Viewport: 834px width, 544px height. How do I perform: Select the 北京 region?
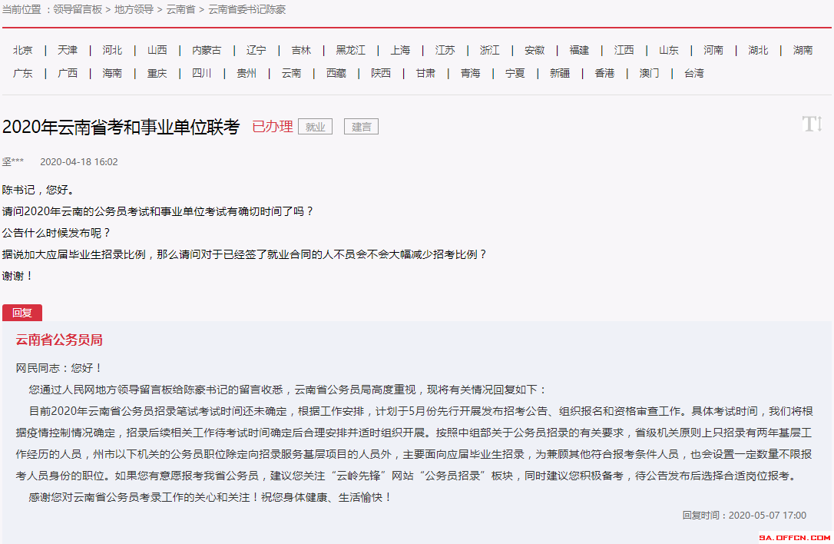[23, 50]
